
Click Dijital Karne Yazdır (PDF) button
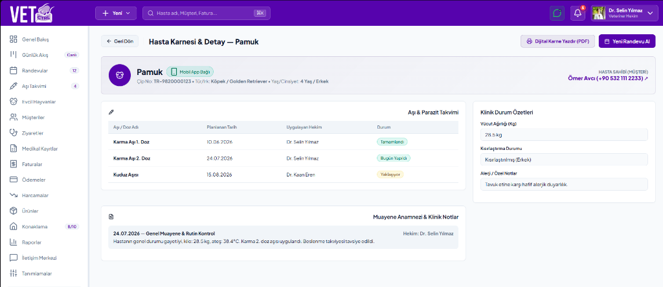point(557,41)
